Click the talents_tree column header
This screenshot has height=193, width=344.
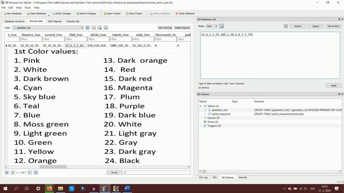coord(120,35)
